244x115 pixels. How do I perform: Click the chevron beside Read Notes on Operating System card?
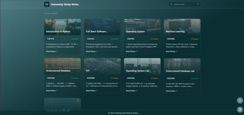point(137,51)
